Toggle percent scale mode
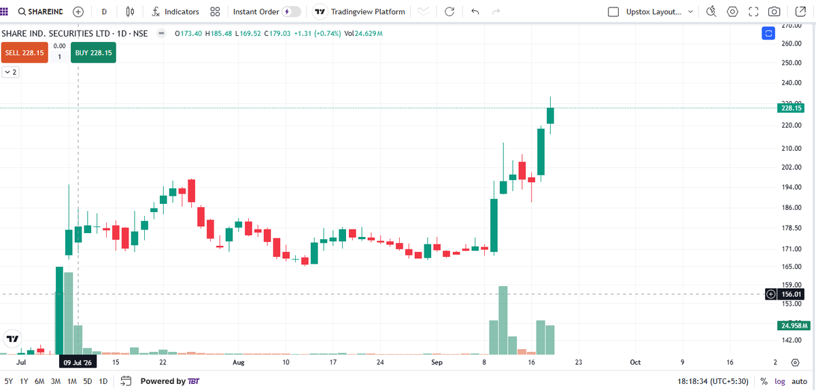The width and height of the screenshot is (816, 390). tap(764, 381)
